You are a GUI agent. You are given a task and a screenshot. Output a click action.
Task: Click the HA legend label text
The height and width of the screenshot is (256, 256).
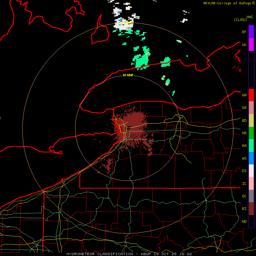point(244,95)
